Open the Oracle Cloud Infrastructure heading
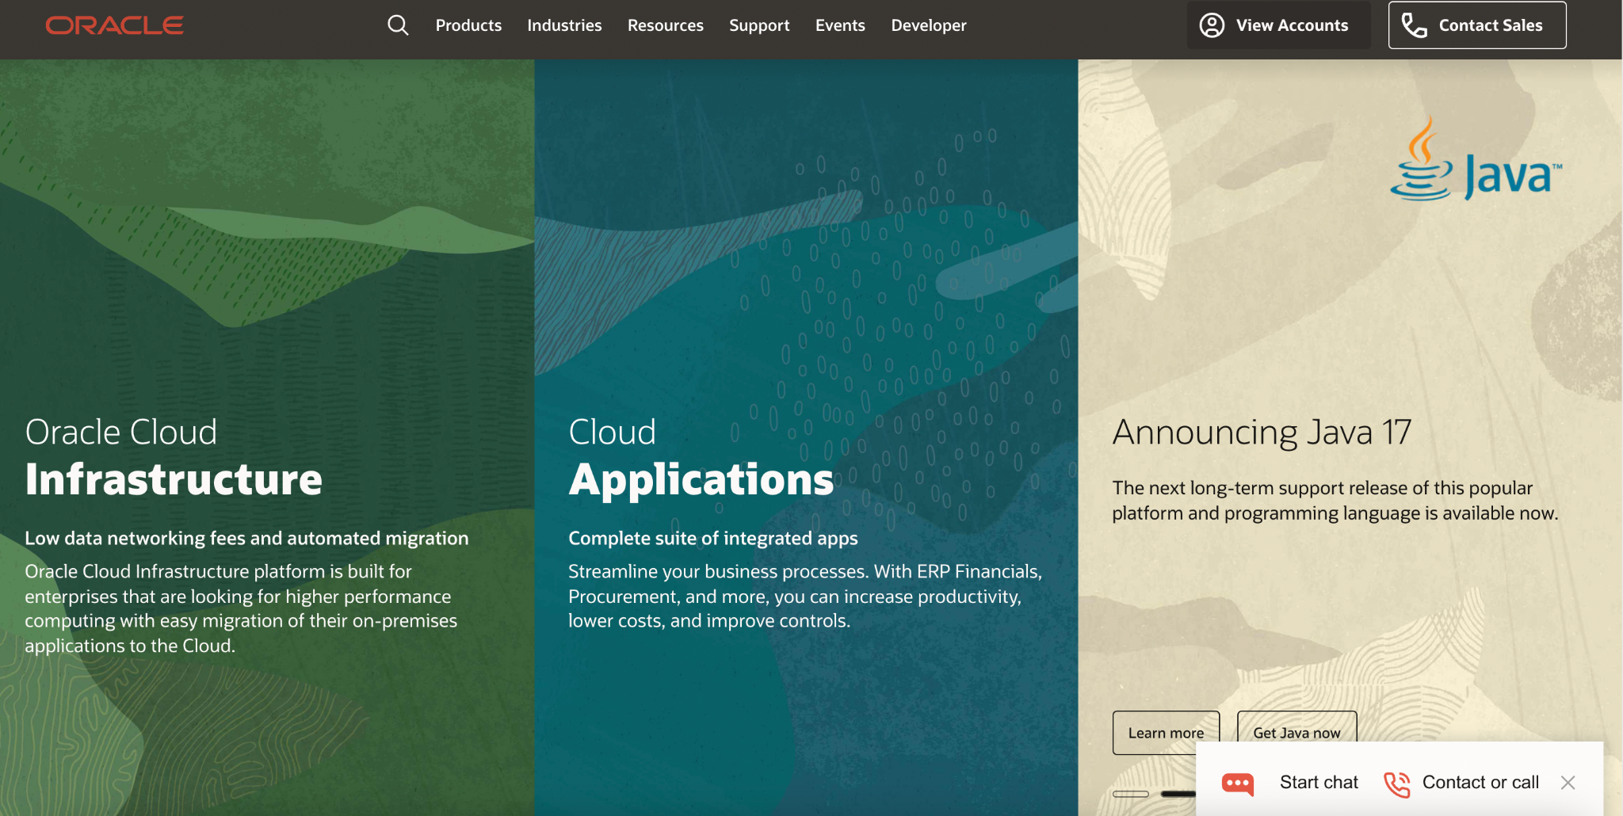The image size is (1623, 816). pos(174,458)
